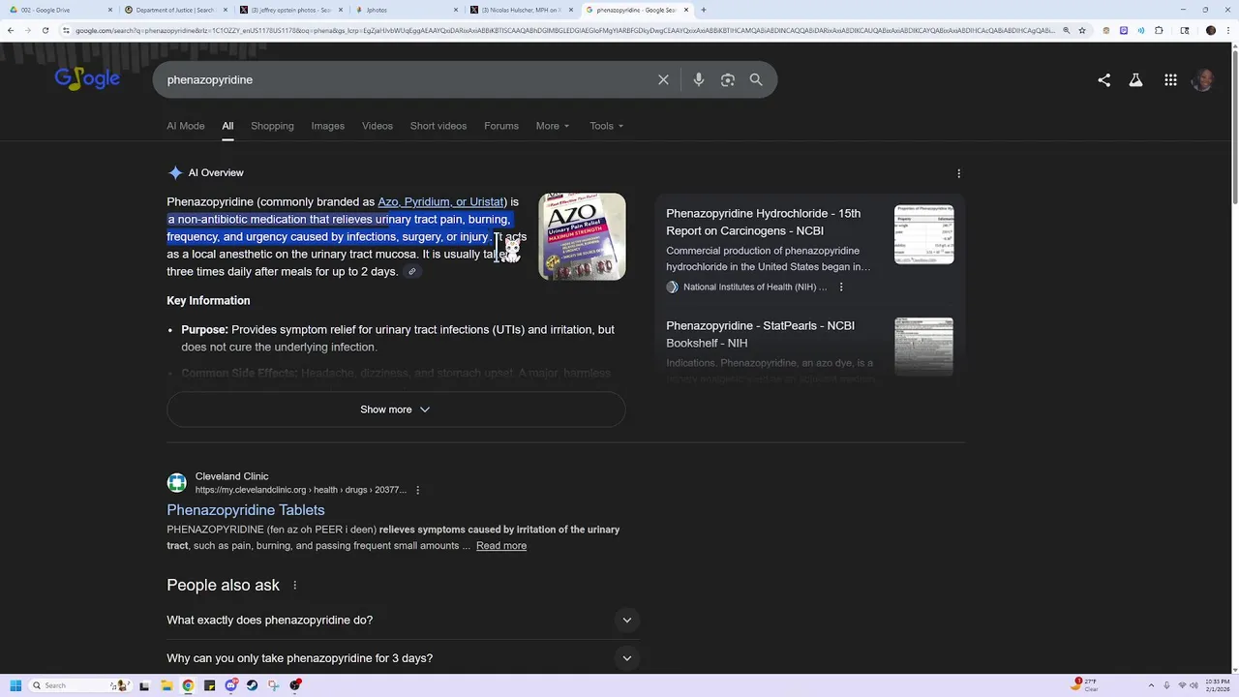
Task: Click the Google logo
Action: [x=87, y=78]
